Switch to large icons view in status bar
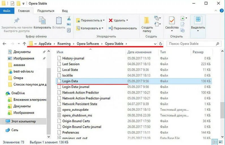Viewport: 225px width, 145px height. point(221,142)
